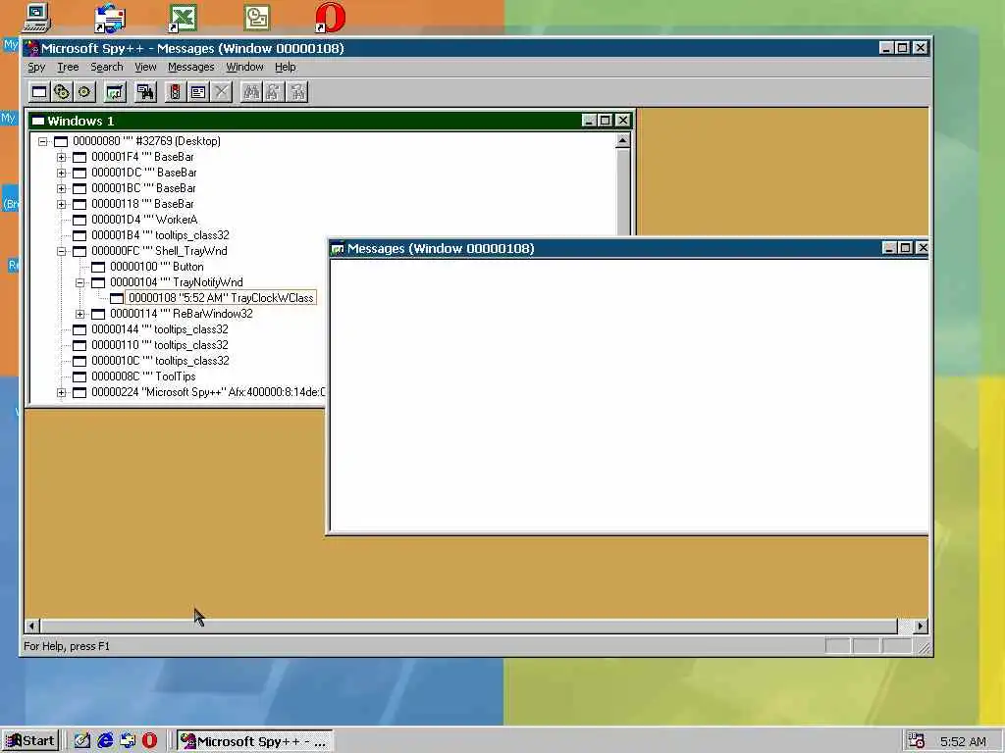Select the 0000008C ToolTips row
Viewport: 1005px width, 753px height.
tap(143, 376)
